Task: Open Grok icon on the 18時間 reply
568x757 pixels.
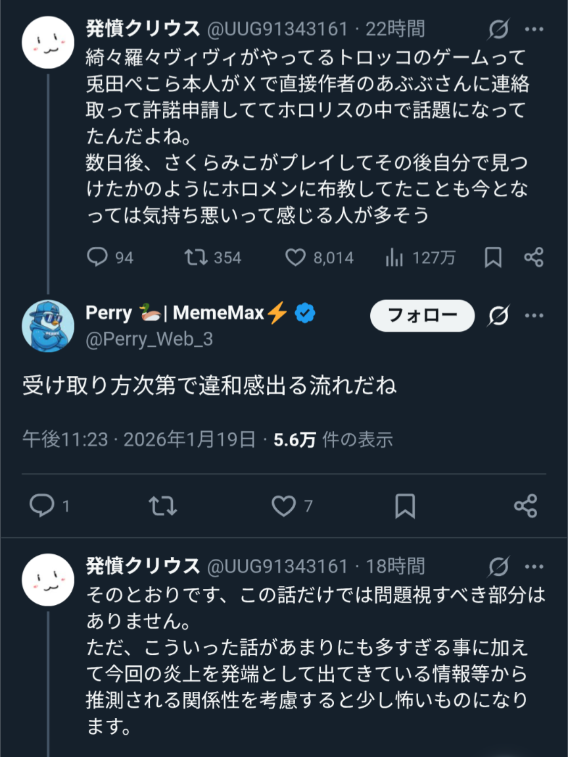Action: [x=499, y=566]
